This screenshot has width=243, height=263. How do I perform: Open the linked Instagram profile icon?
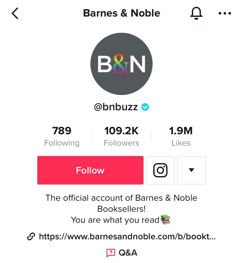click(160, 170)
